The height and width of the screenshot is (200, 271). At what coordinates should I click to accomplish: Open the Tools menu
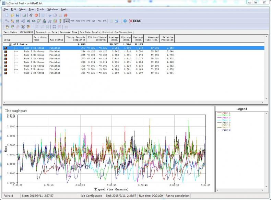pyautogui.click(x=40, y=9)
